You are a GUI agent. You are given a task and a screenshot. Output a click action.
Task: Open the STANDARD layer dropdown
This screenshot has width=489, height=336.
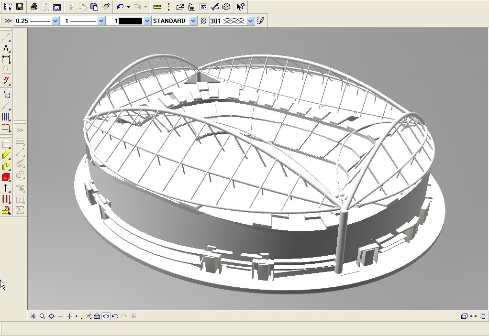(193, 21)
